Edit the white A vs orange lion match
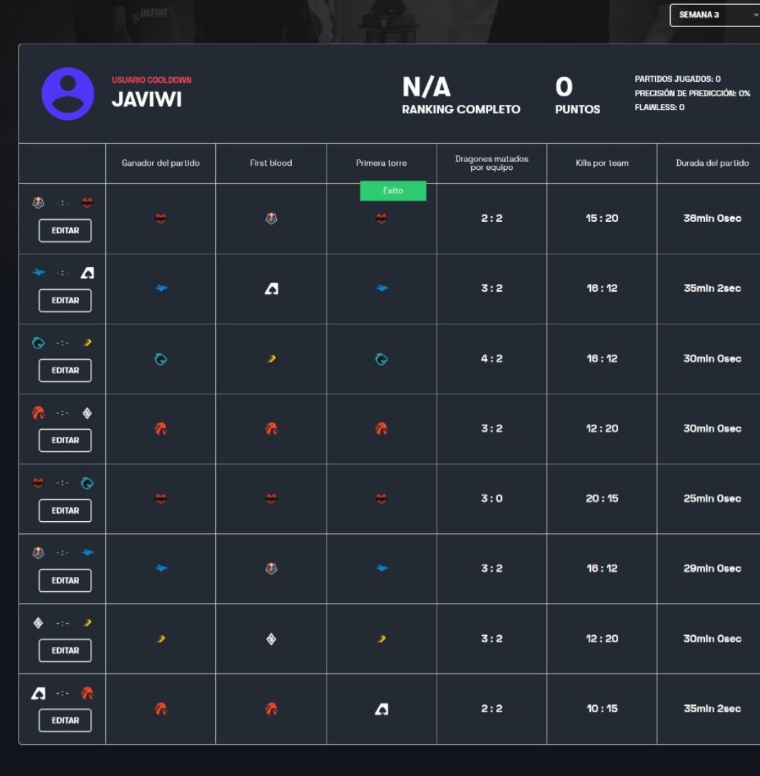This screenshot has width=760, height=776. (65, 720)
